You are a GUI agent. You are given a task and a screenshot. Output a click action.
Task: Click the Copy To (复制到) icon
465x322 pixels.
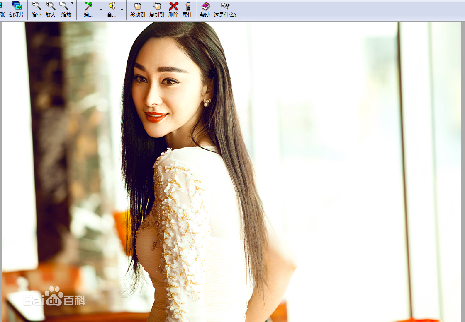coord(157,10)
